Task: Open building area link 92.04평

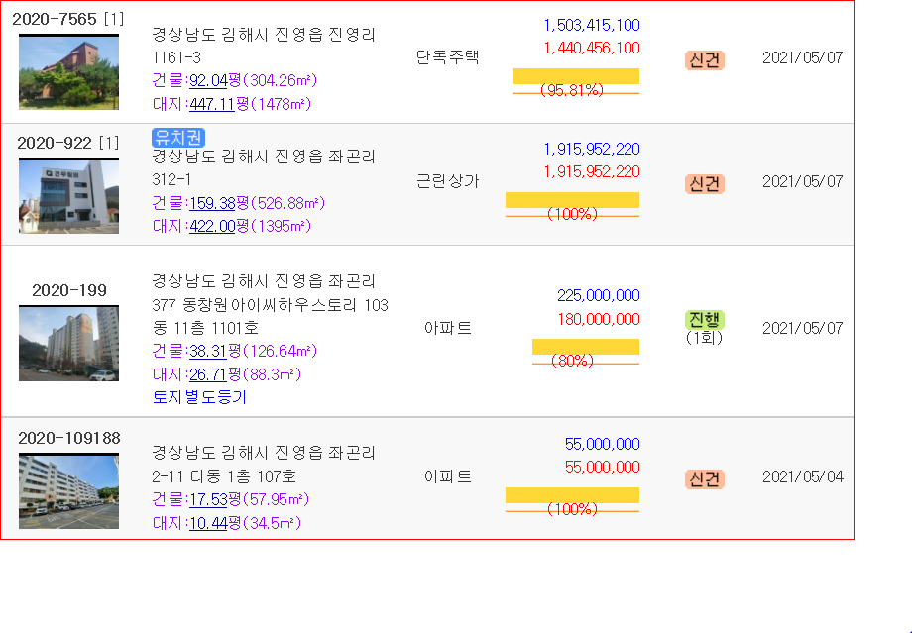Action: [x=208, y=81]
